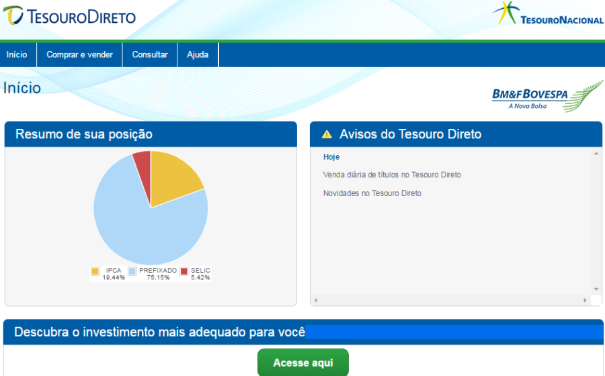Open Novidades no Tesouro Direto notice

click(x=372, y=193)
